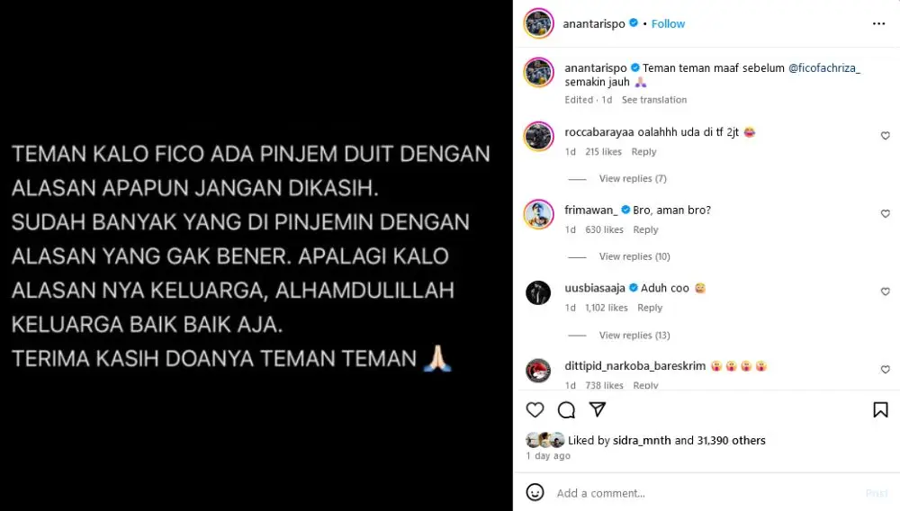The image size is (900, 511).
Task: Open the @ficofachriza_ mention link
Action: [824, 67]
